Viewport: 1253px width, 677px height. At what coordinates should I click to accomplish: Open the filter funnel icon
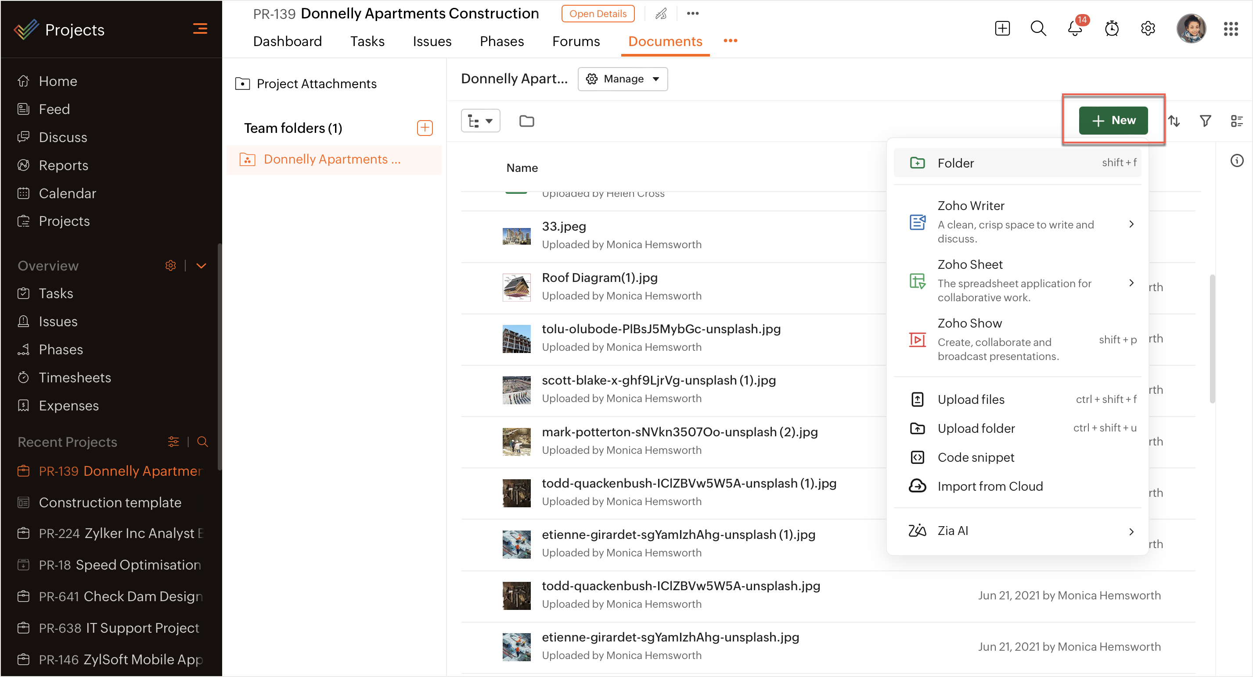[1205, 121]
